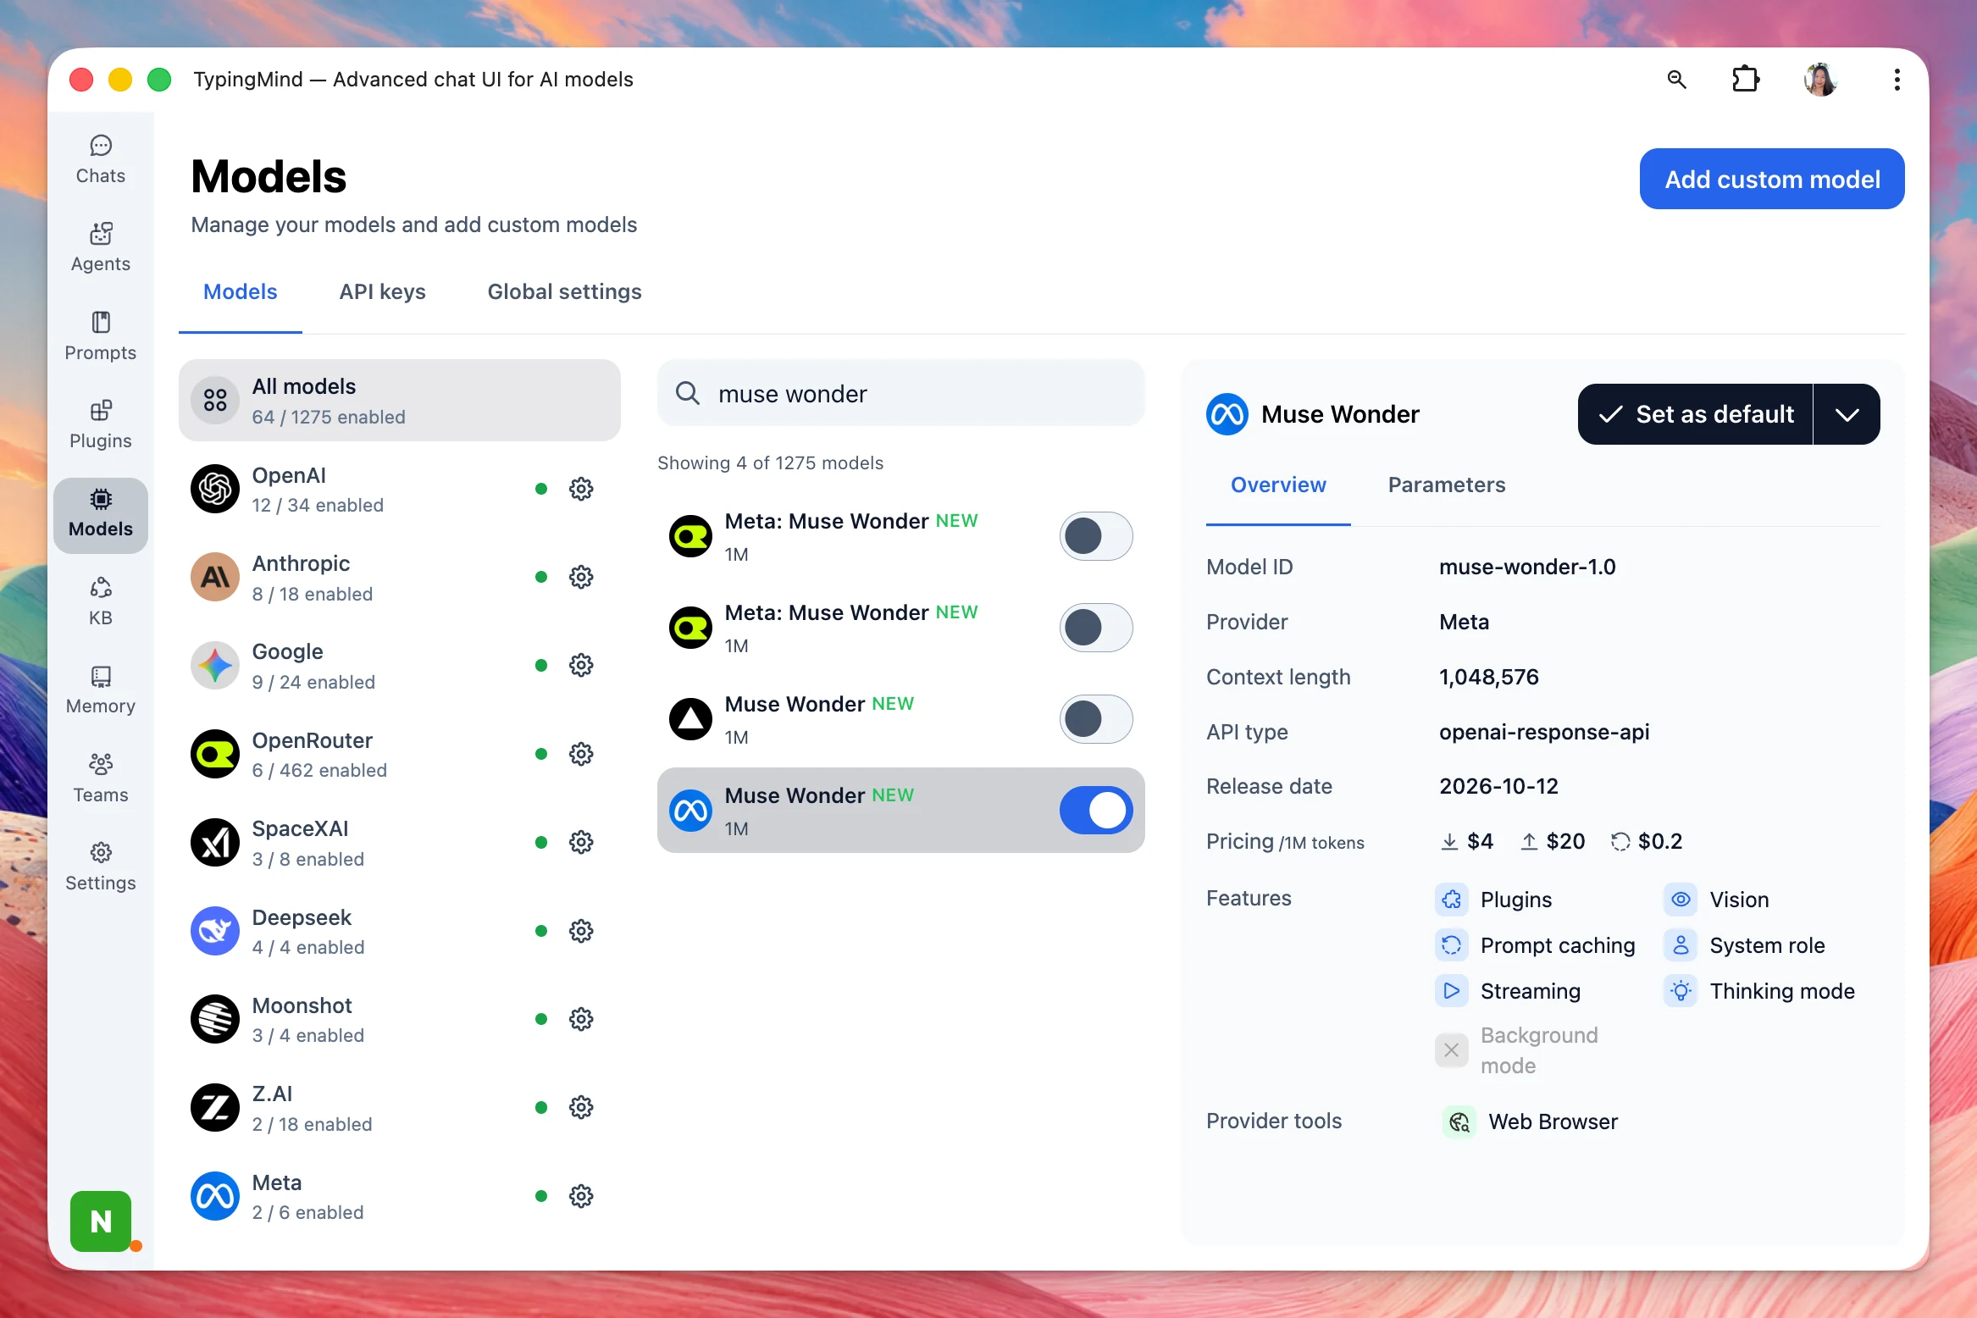The image size is (1977, 1318).
Task: Click the Set as default button
Action: 1695,414
